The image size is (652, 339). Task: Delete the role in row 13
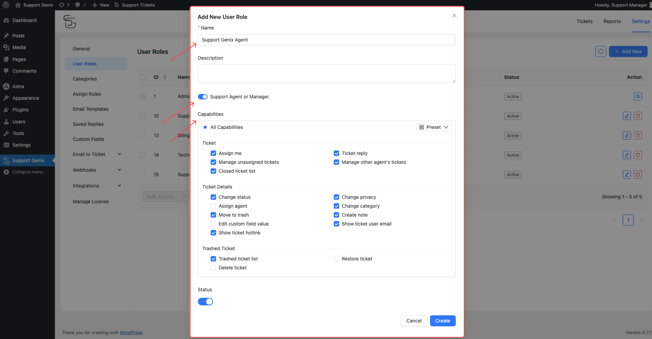pyautogui.click(x=638, y=135)
